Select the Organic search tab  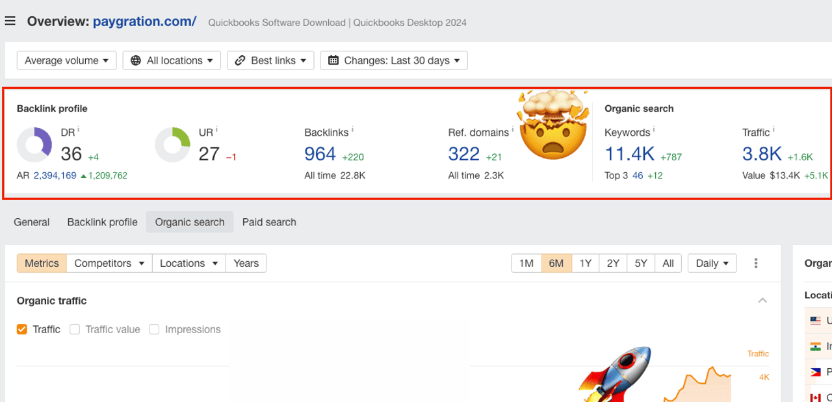pos(190,222)
